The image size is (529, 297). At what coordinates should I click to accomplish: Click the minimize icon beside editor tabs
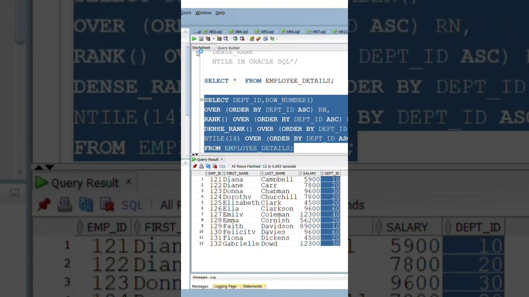point(186,31)
